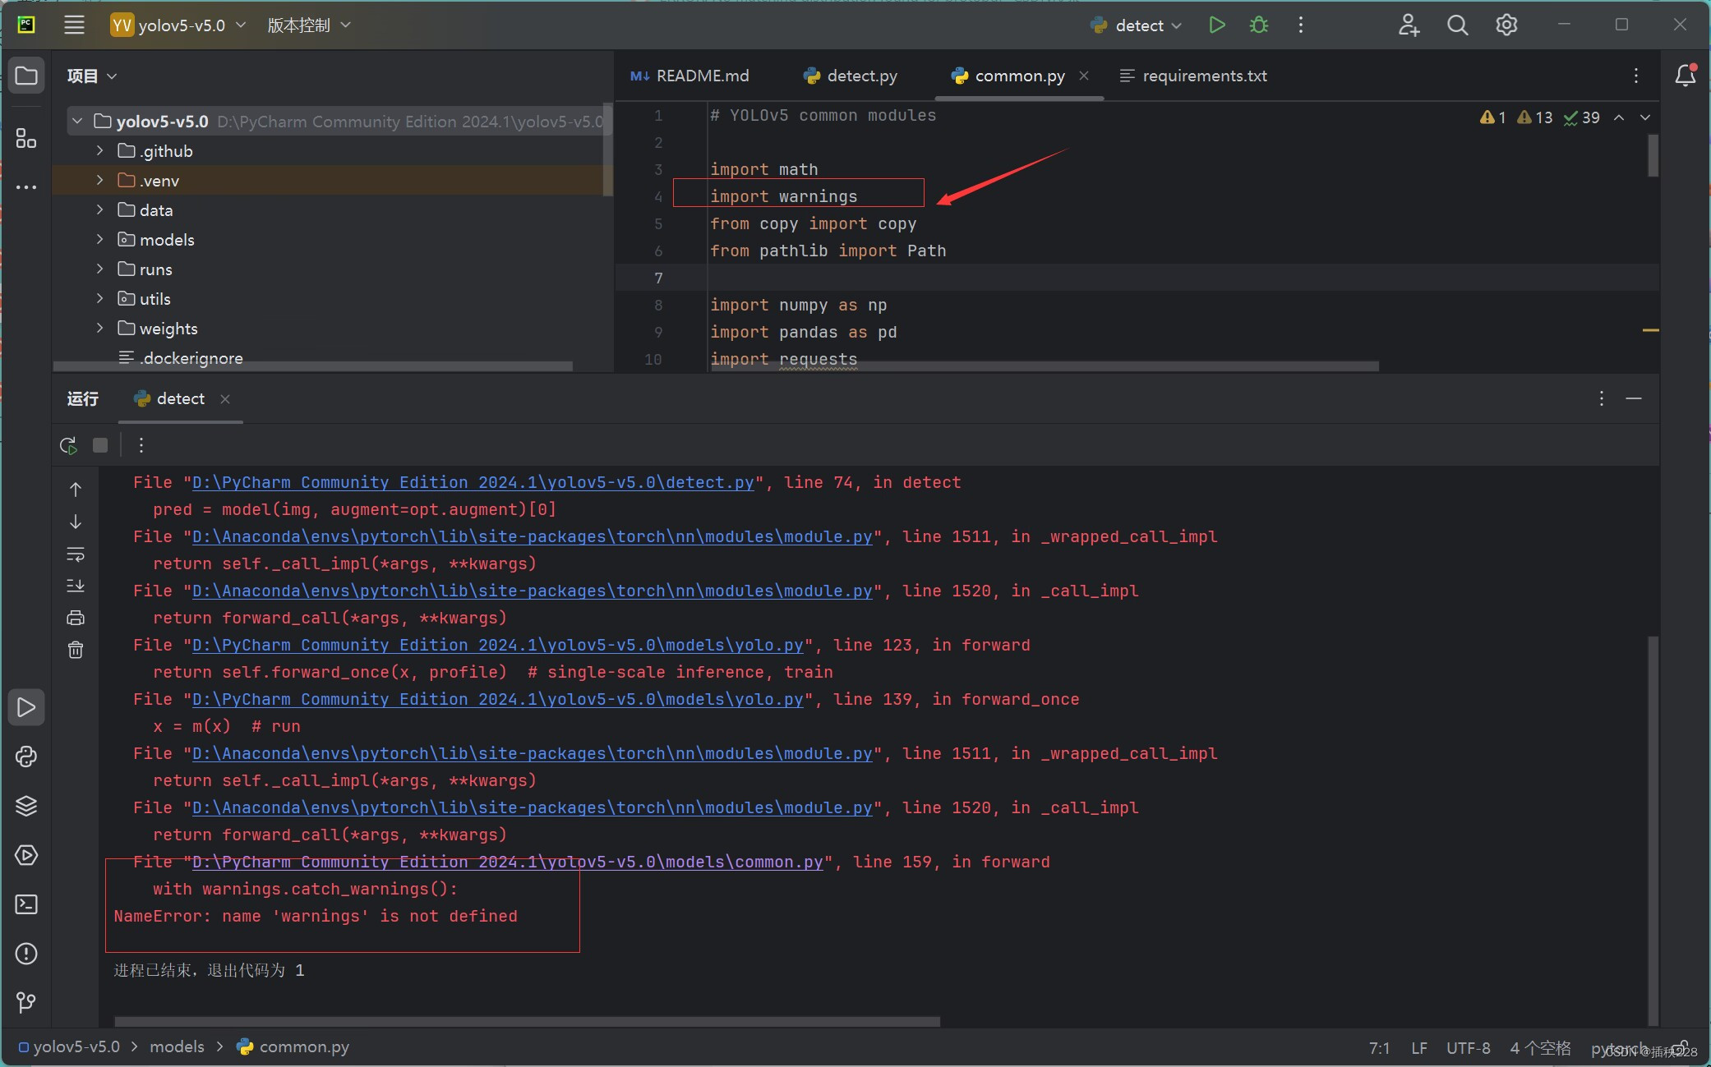
Task: Open the Terminal tool window
Action: 26,904
